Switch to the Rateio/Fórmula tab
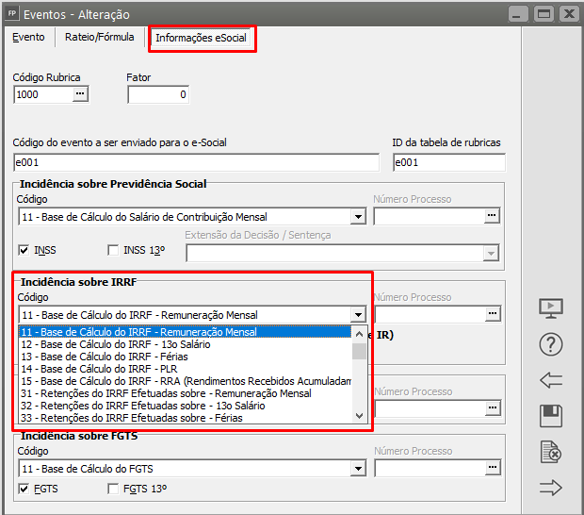584x515 pixels. (x=100, y=37)
